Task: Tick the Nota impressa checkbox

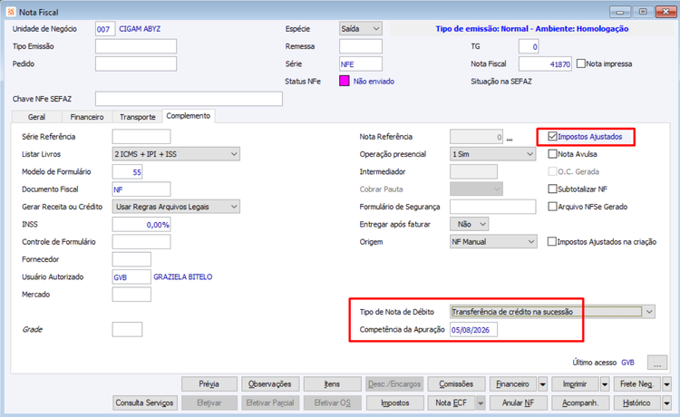Action: click(x=580, y=63)
